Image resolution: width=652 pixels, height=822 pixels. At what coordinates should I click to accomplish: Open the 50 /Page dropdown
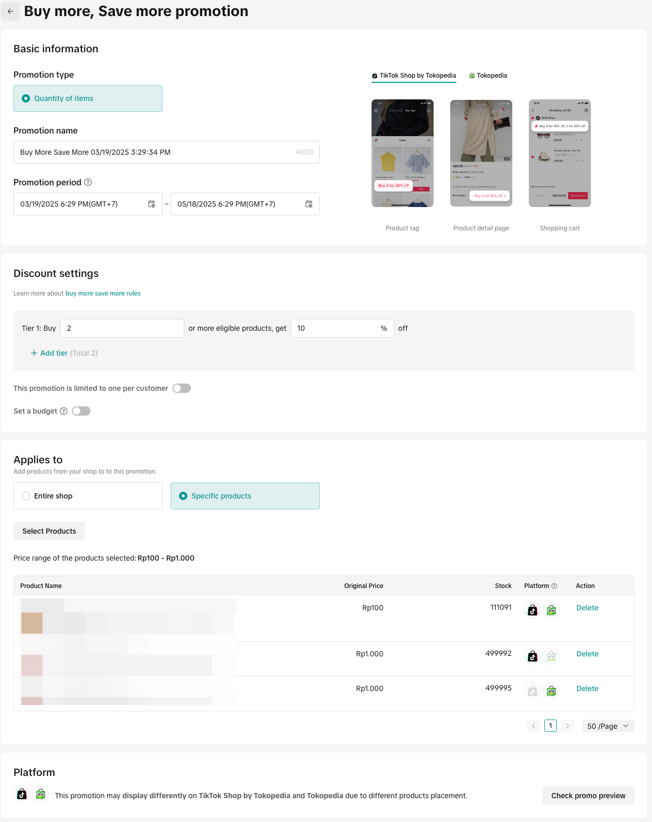point(608,726)
